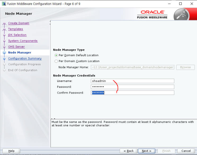
Task: Select Per Domain Default Location radio
Action: click(x=56, y=55)
